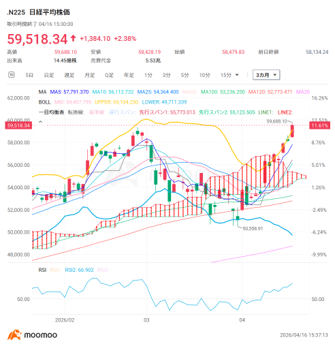Select the 5日 timeframe tab
Viewport: 335px width, 346px height.
click(29, 75)
